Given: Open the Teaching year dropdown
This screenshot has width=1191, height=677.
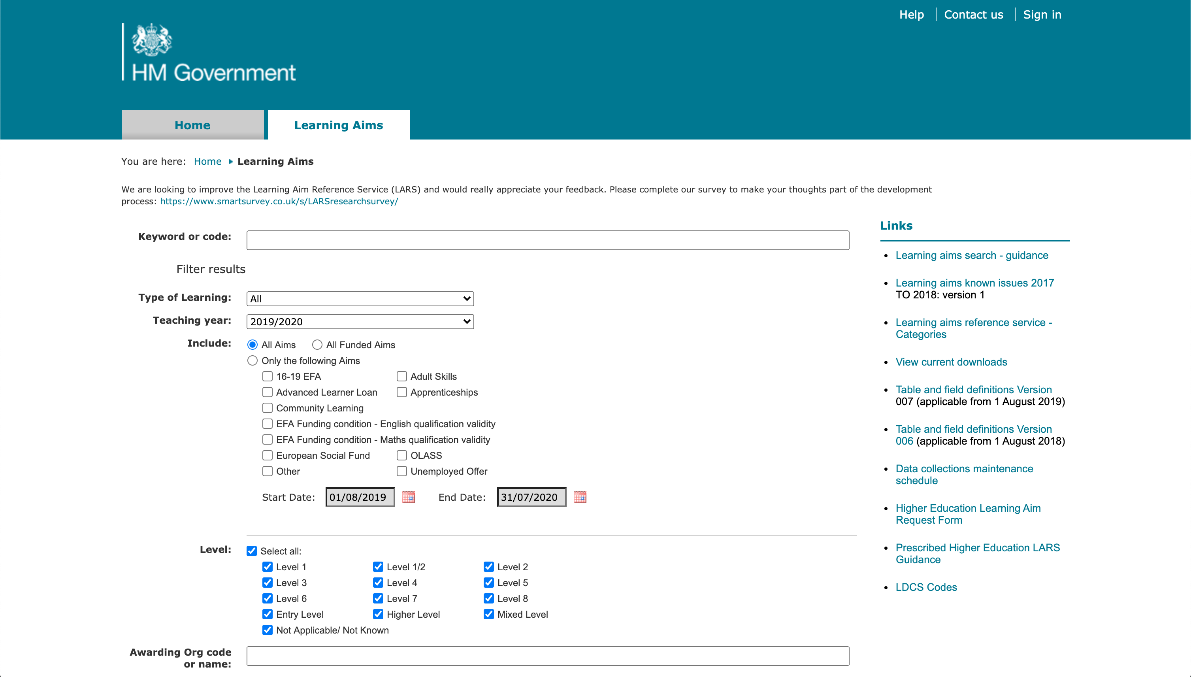Looking at the screenshot, I should tap(360, 321).
